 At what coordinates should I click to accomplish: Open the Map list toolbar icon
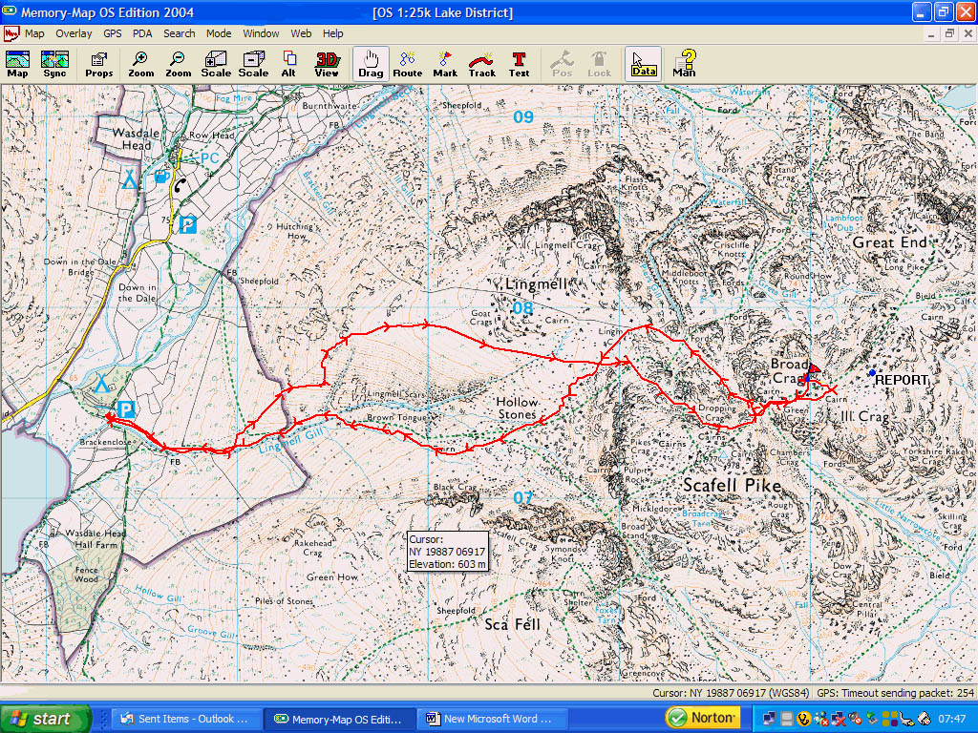(x=17, y=64)
